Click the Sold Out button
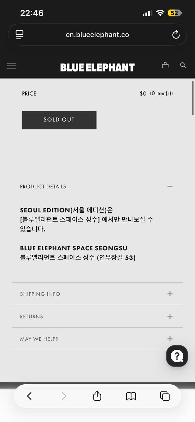195x422 pixels. [x=59, y=120]
